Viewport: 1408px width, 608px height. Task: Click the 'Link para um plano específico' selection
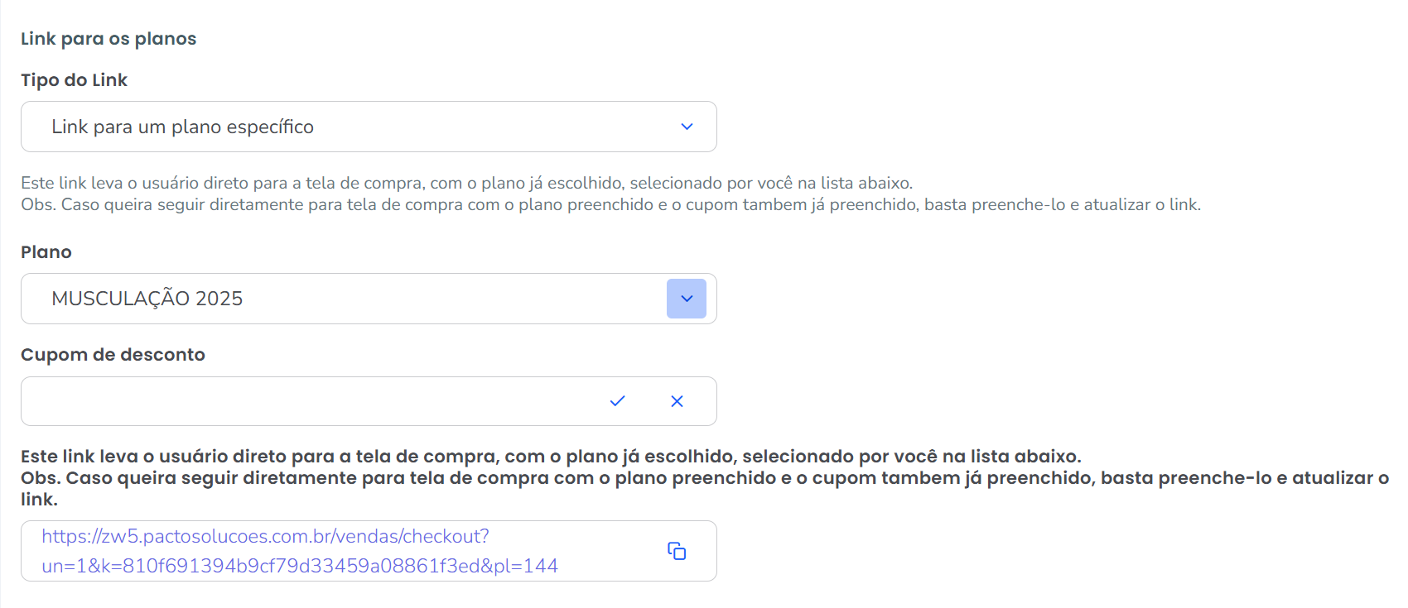click(183, 127)
